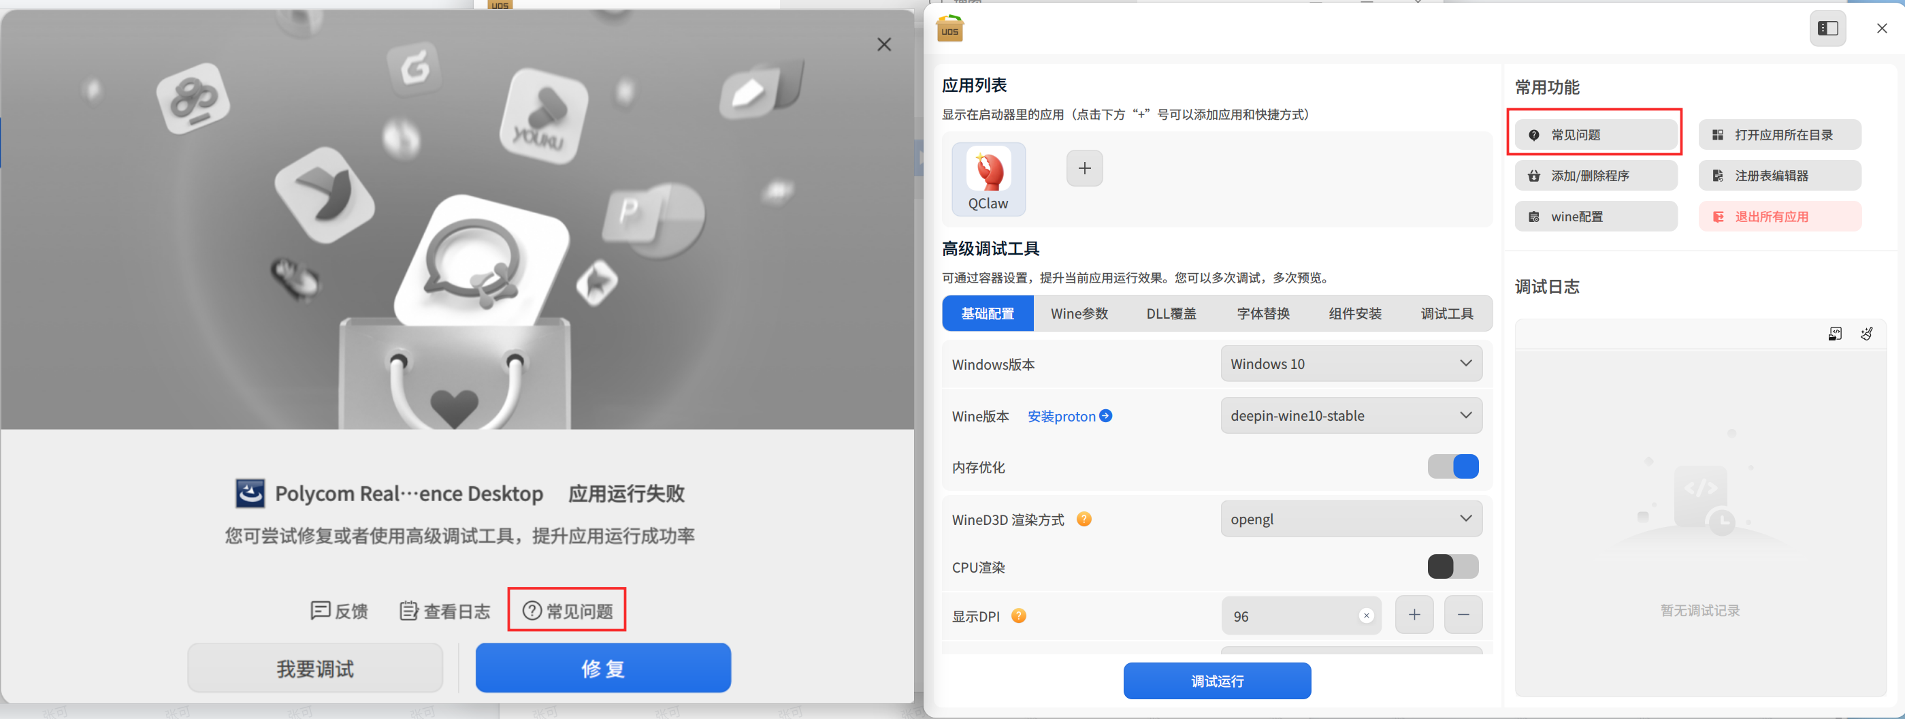Click the 调试日志 heading
The image size is (1905, 719).
[x=1547, y=287]
